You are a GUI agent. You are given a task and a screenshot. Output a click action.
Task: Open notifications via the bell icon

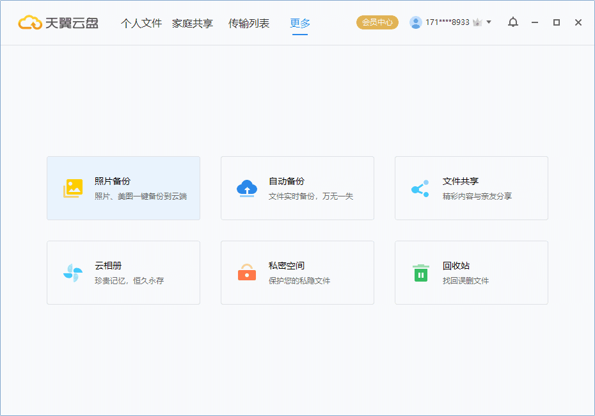coord(512,22)
